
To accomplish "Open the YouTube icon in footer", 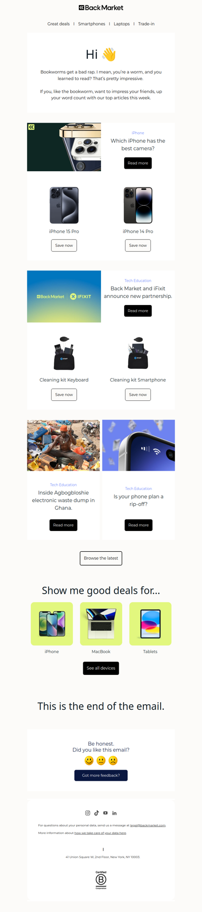I will click(x=106, y=813).
